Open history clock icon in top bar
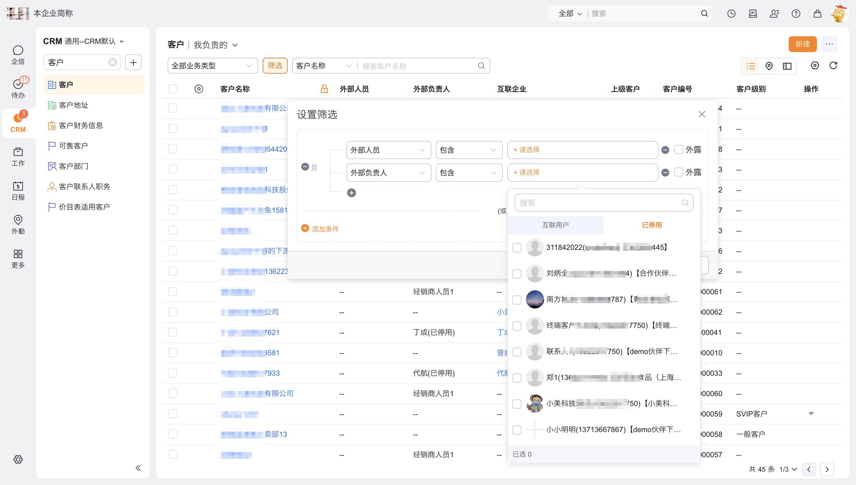 tap(731, 14)
